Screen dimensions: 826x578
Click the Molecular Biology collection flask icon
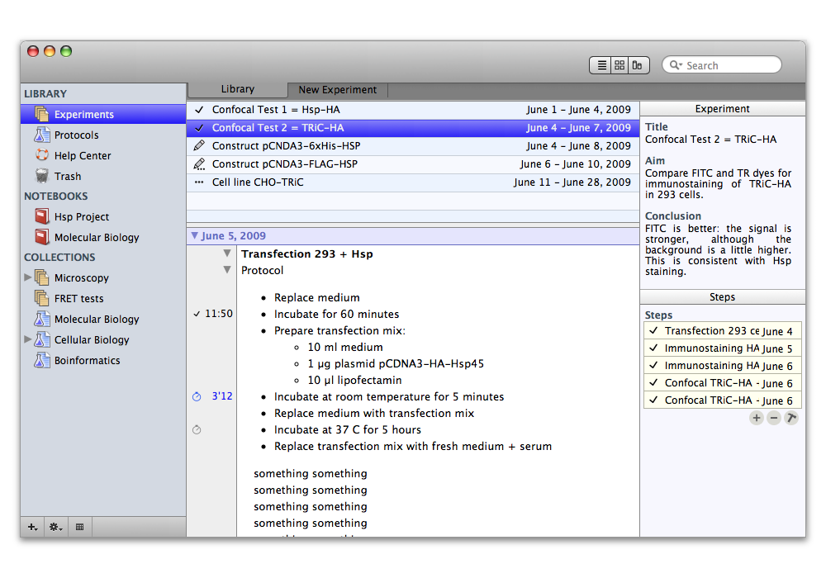coord(42,319)
